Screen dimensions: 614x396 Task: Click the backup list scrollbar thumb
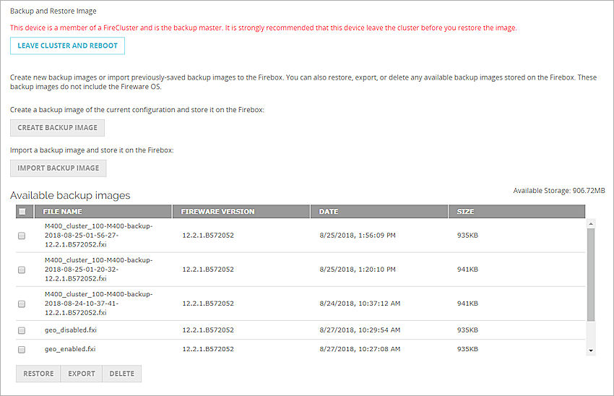[x=591, y=275]
